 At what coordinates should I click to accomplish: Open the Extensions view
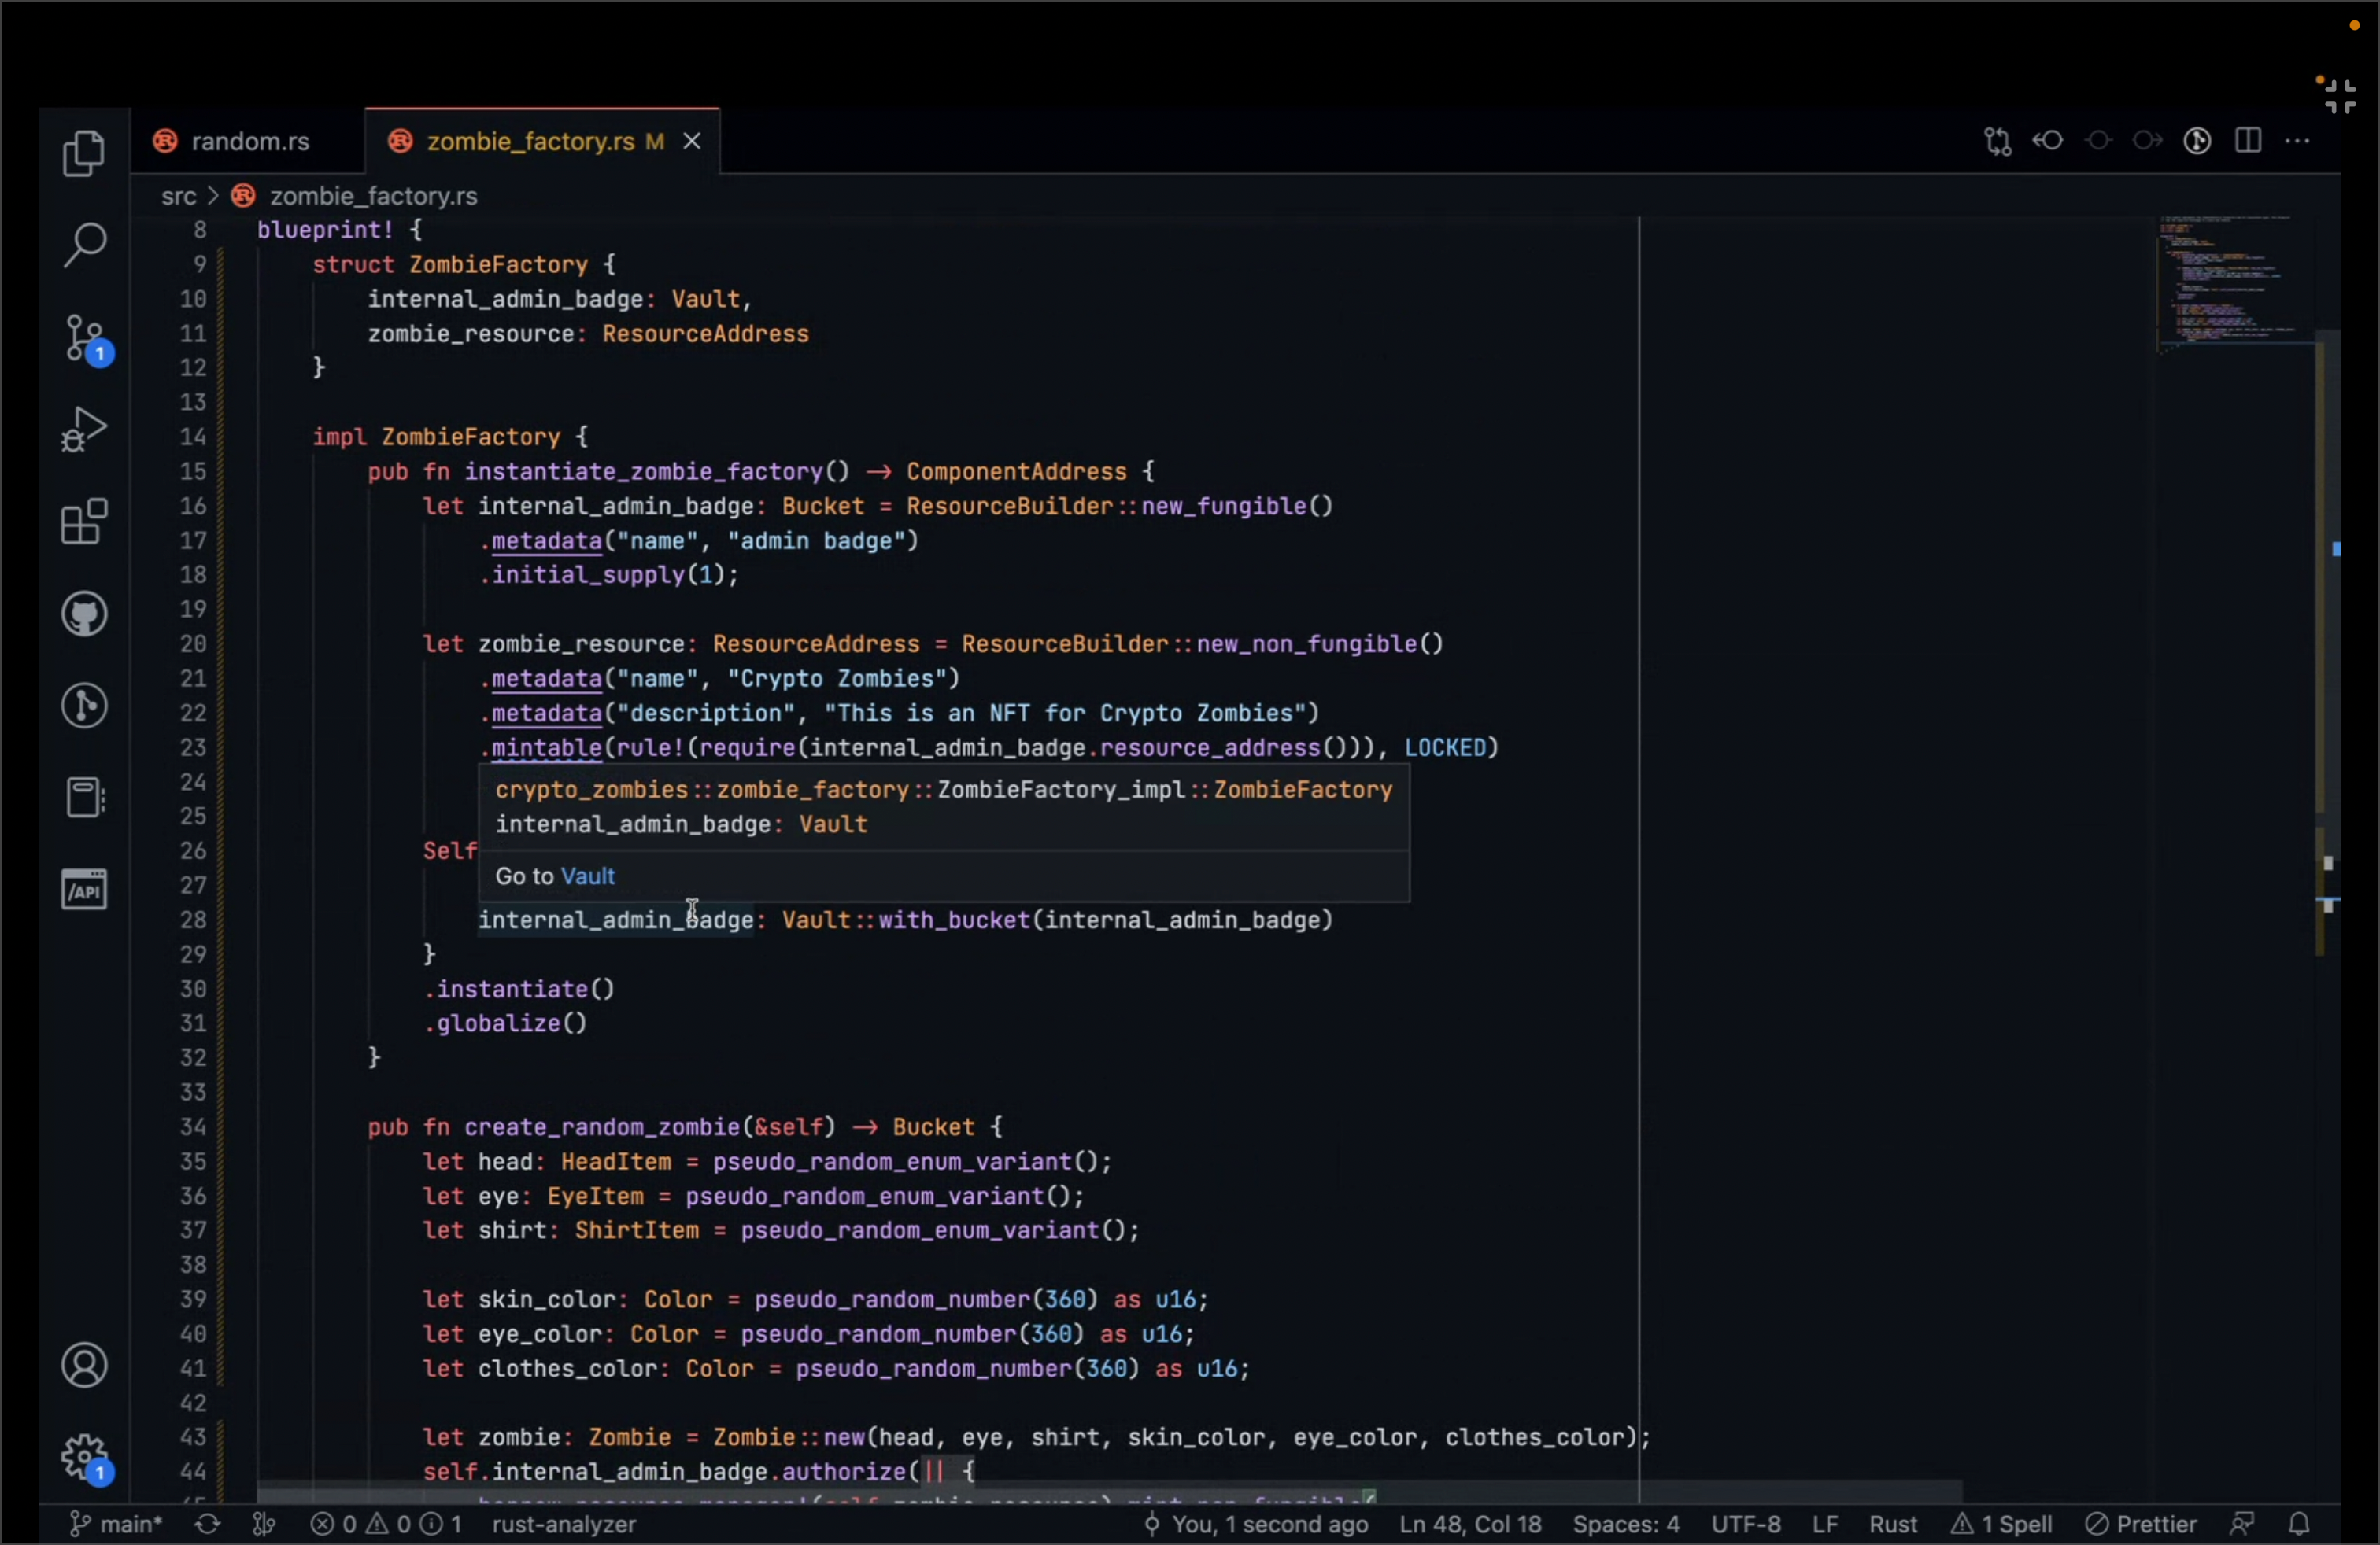click(x=84, y=522)
